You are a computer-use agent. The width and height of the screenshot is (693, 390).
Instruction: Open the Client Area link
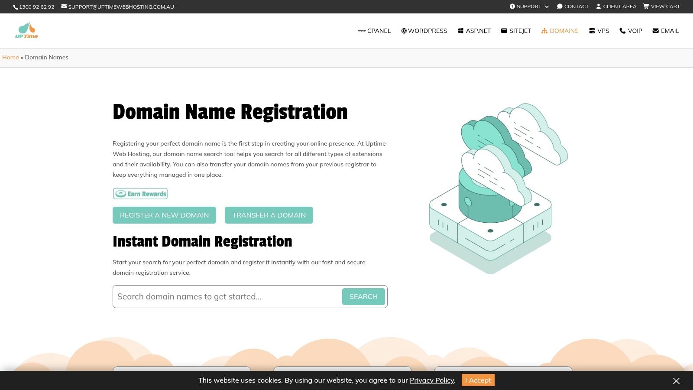pyautogui.click(x=616, y=6)
